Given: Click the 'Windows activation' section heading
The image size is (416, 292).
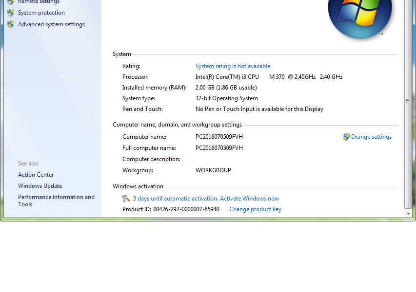Looking at the screenshot, I should tap(138, 186).
